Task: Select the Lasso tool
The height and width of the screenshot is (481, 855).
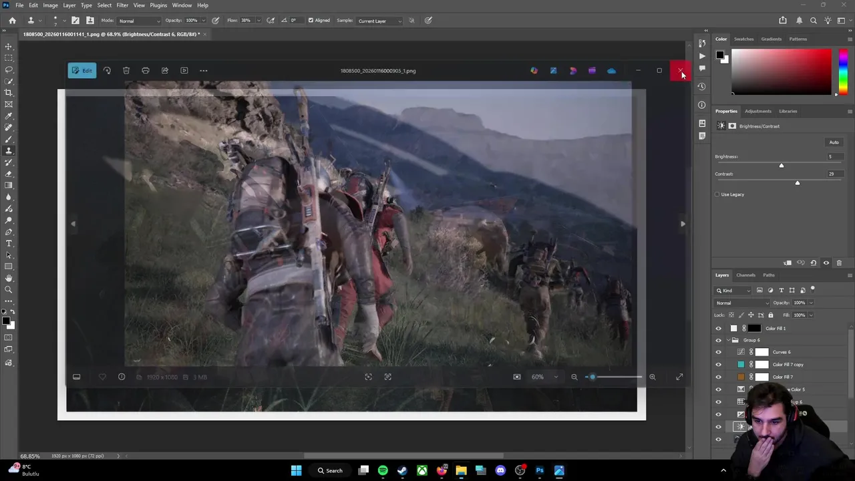Action: [9, 69]
